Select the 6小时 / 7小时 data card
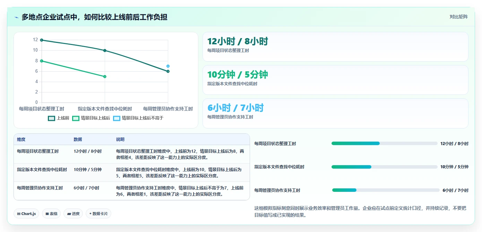The height and width of the screenshot is (232, 482). pyautogui.click(x=335, y=113)
